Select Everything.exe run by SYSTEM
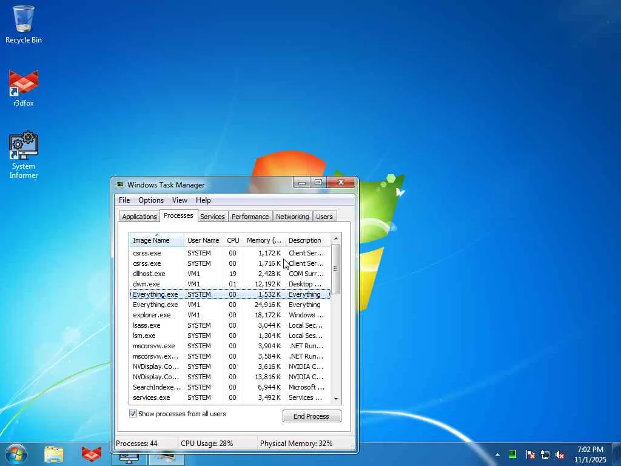This screenshot has width=621, height=466. tap(230, 294)
